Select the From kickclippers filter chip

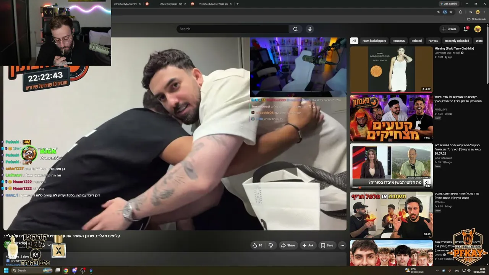click(x=374, y=41)
